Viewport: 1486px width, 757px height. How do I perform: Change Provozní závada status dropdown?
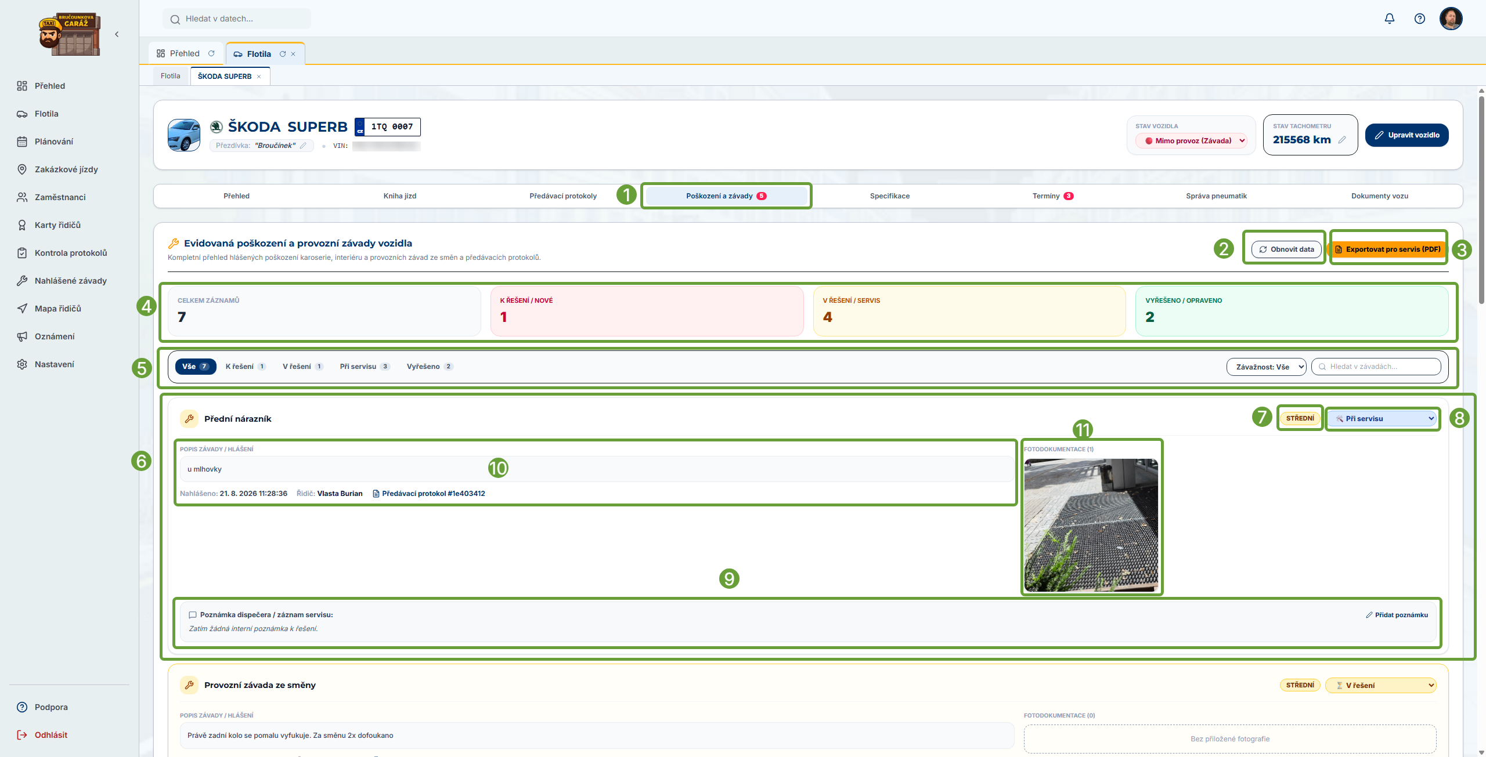click(x=1381, y=685)
